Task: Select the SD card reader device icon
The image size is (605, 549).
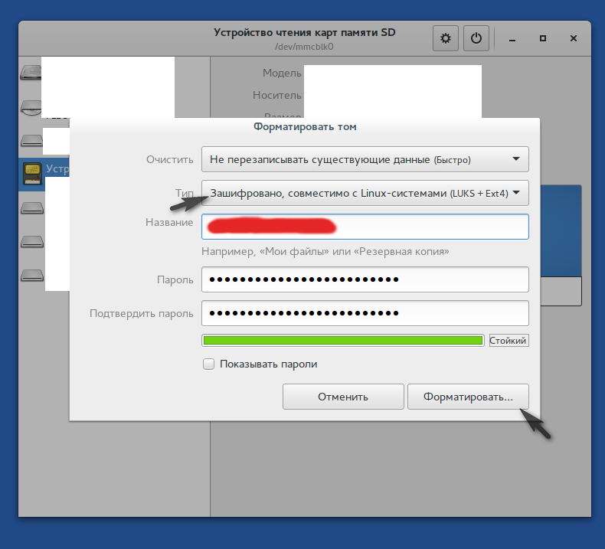Action: [32, 173]
